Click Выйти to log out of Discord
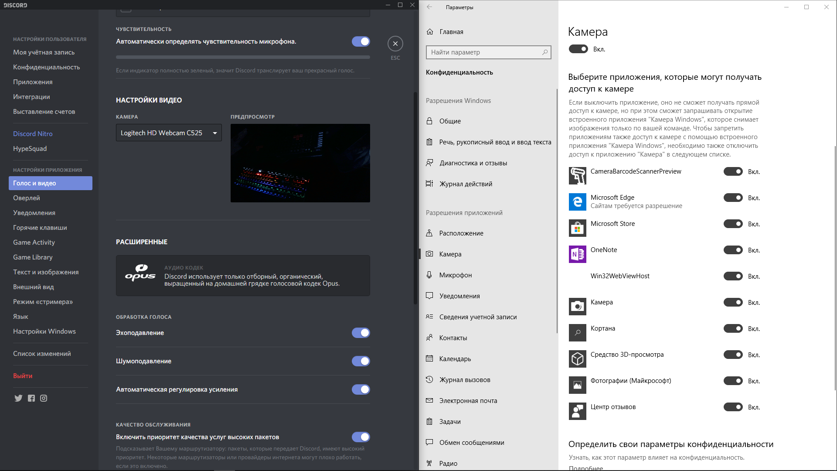This screenshot has width=837, height=471. click(x=51, y=376)
